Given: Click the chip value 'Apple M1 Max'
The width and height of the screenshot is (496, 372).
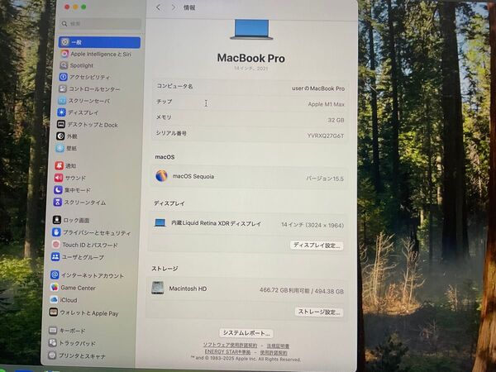Looking at the screenshot, I should [327, 104].
